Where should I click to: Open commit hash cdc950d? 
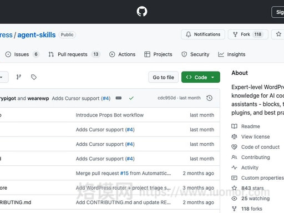point(166,98)
